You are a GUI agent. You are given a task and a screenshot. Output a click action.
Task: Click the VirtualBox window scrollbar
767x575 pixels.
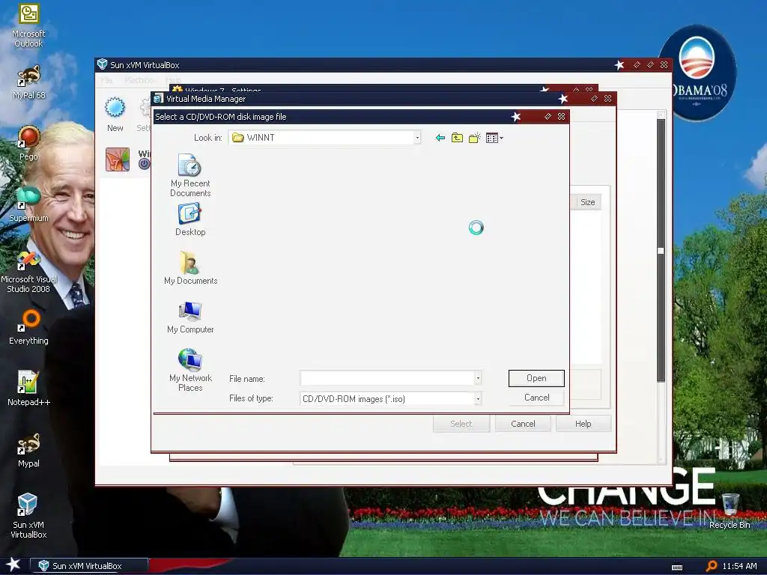[x=661, y=250]
